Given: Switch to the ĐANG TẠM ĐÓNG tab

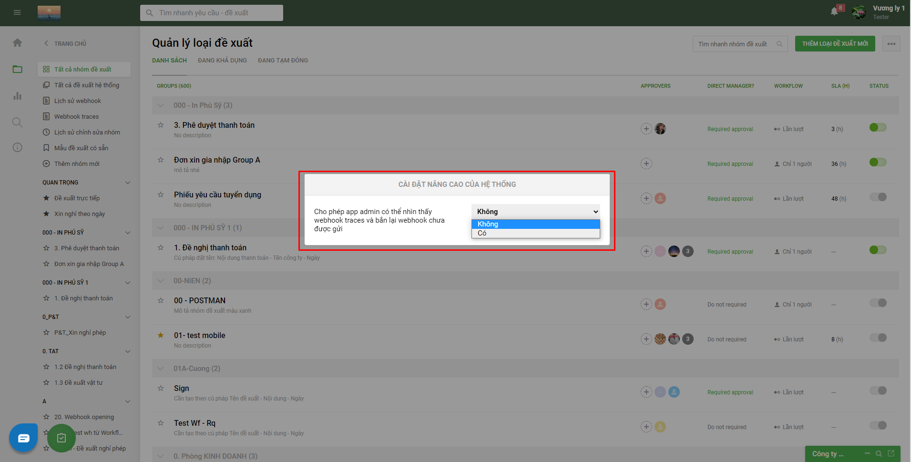Looking at the screenshot, I should pyautogui.click(x=283, y=61).
